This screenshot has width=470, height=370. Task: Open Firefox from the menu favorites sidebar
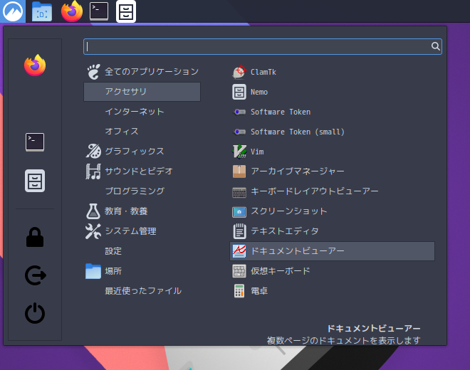pos(35,65)
